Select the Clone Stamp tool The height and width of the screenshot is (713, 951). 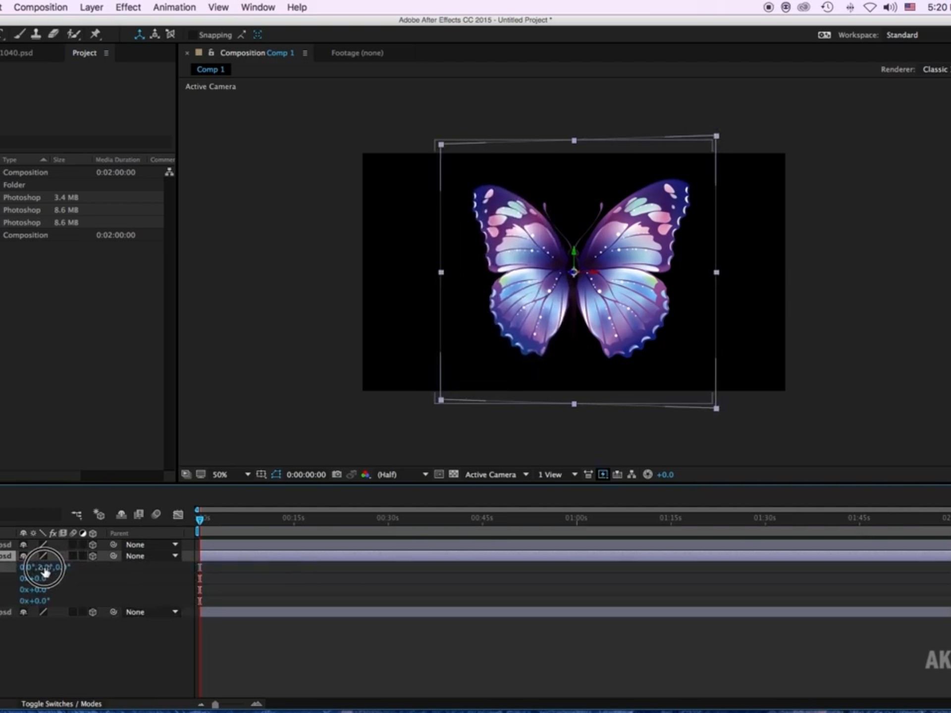[x=36, y=34]
